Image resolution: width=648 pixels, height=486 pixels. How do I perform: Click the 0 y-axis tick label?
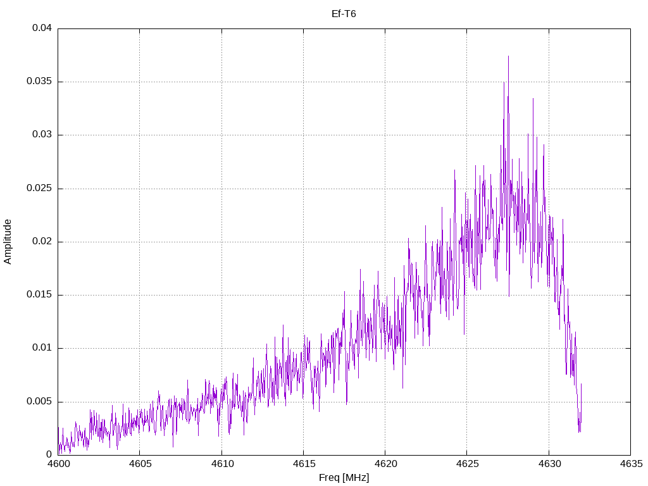pos(49,454)
